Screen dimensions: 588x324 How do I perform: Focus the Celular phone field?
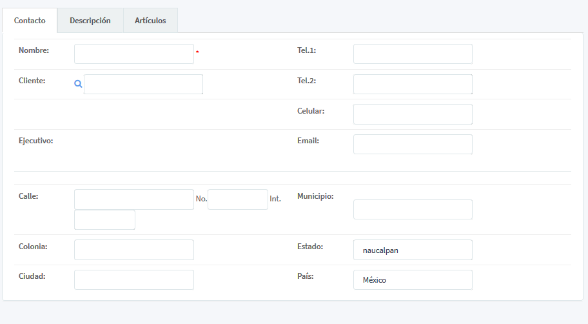click(x=413, y=114)
